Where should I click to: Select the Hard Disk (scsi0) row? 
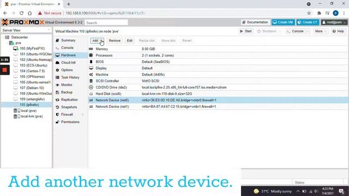coord(218,94)
